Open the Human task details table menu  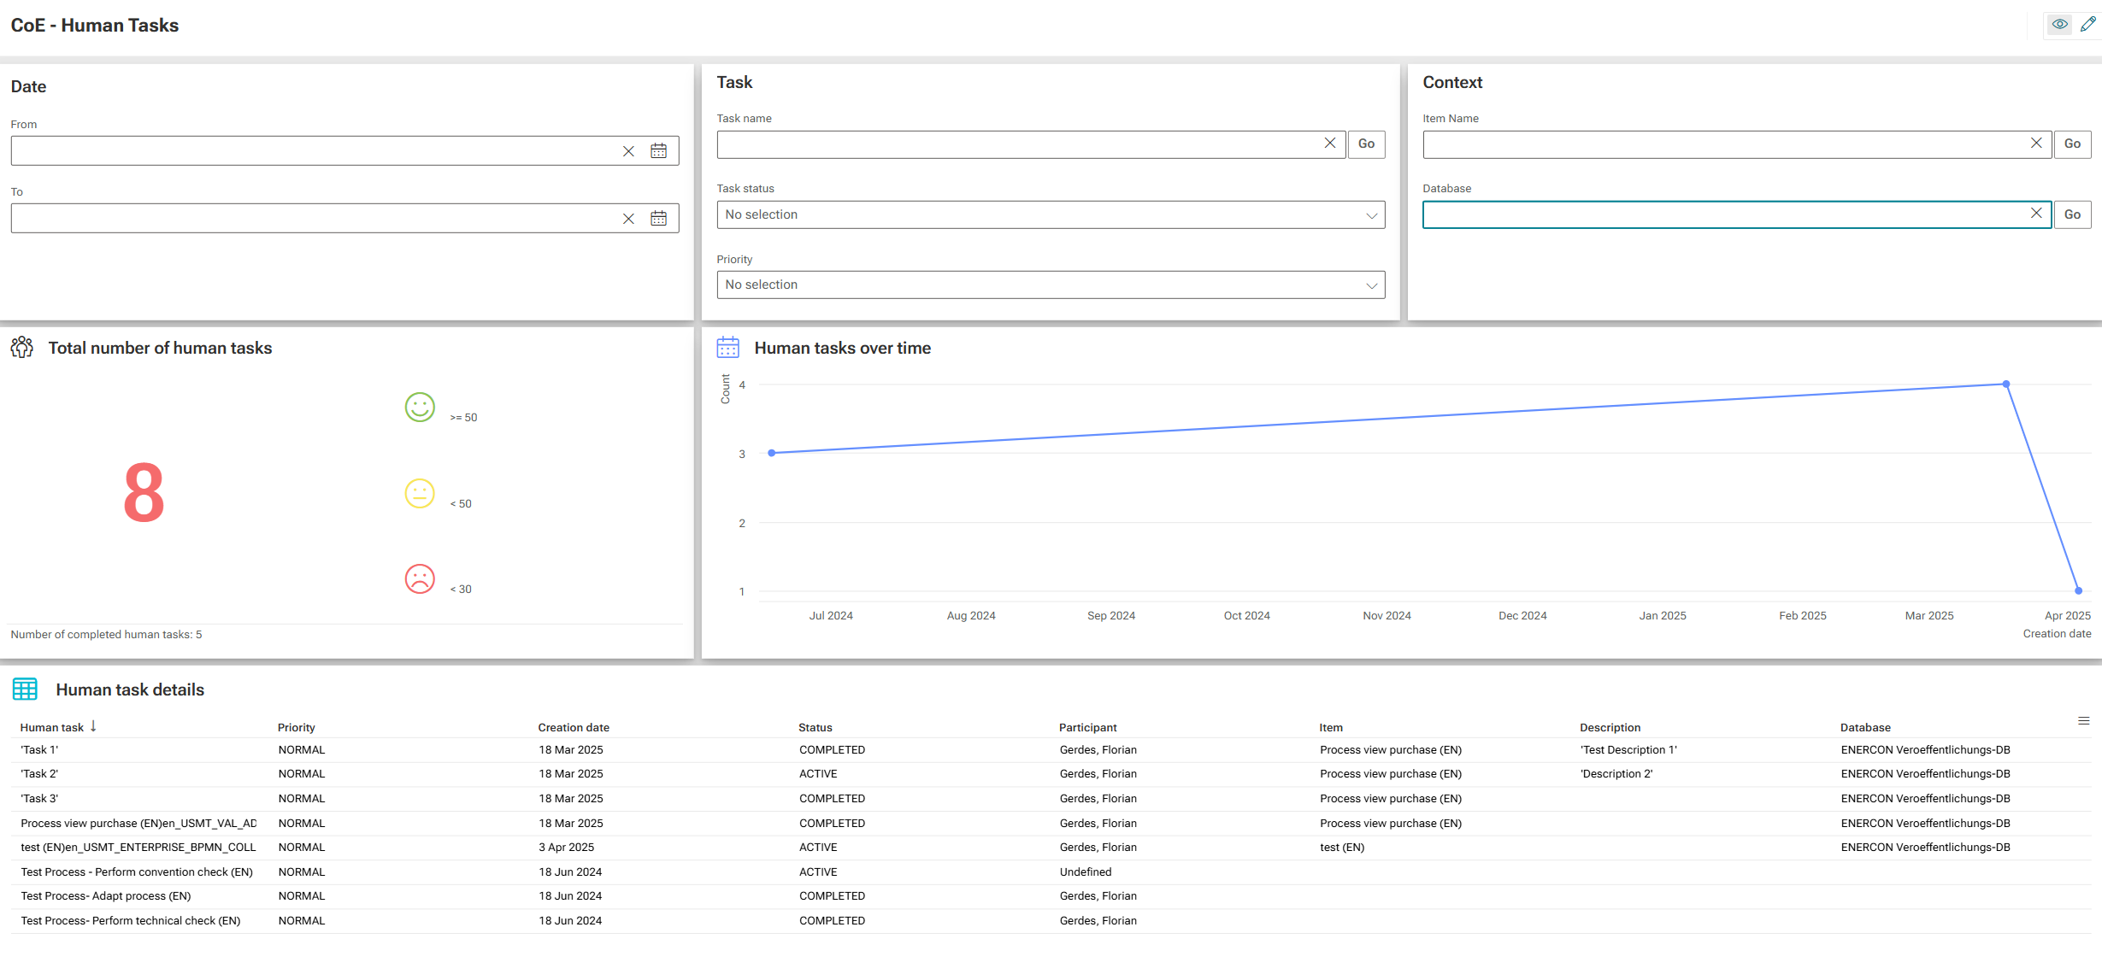pyautogui.click(x=2083, y=721)
